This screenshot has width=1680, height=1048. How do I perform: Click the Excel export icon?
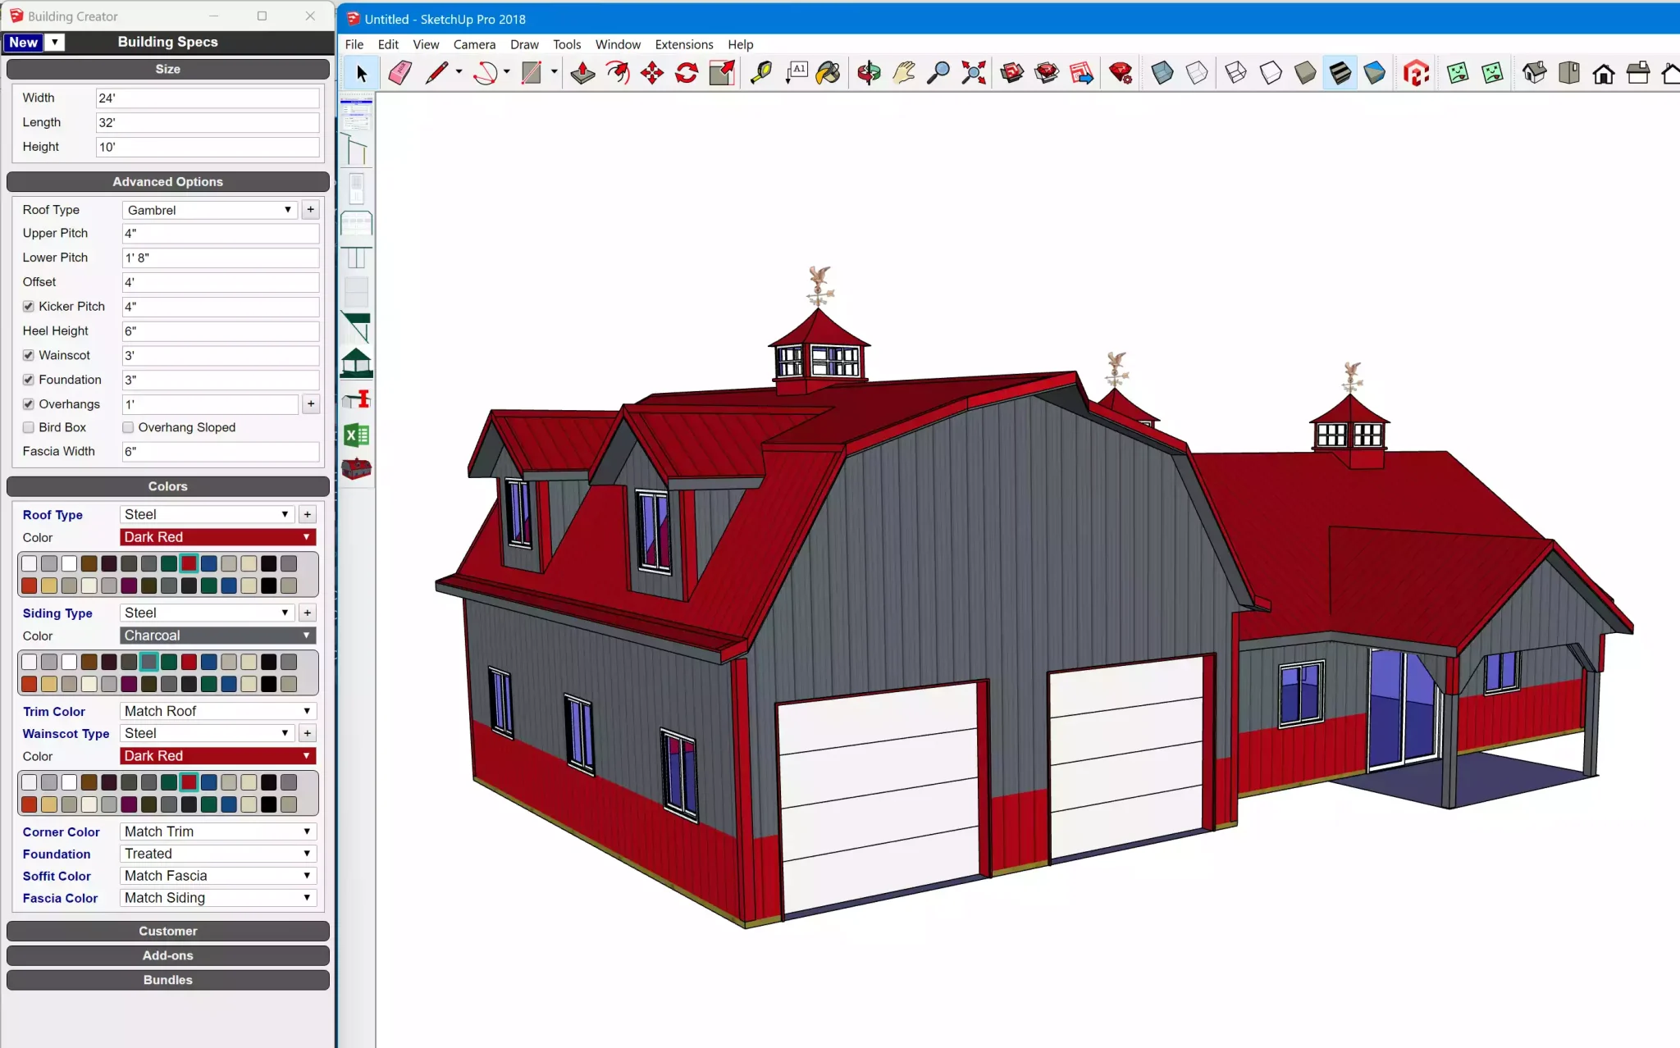click(x=356, y=435)
